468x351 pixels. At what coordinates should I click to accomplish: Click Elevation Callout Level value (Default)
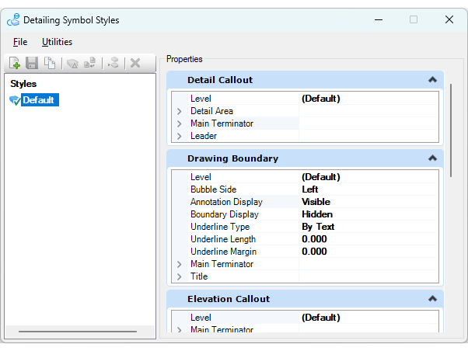coord(368,318)
